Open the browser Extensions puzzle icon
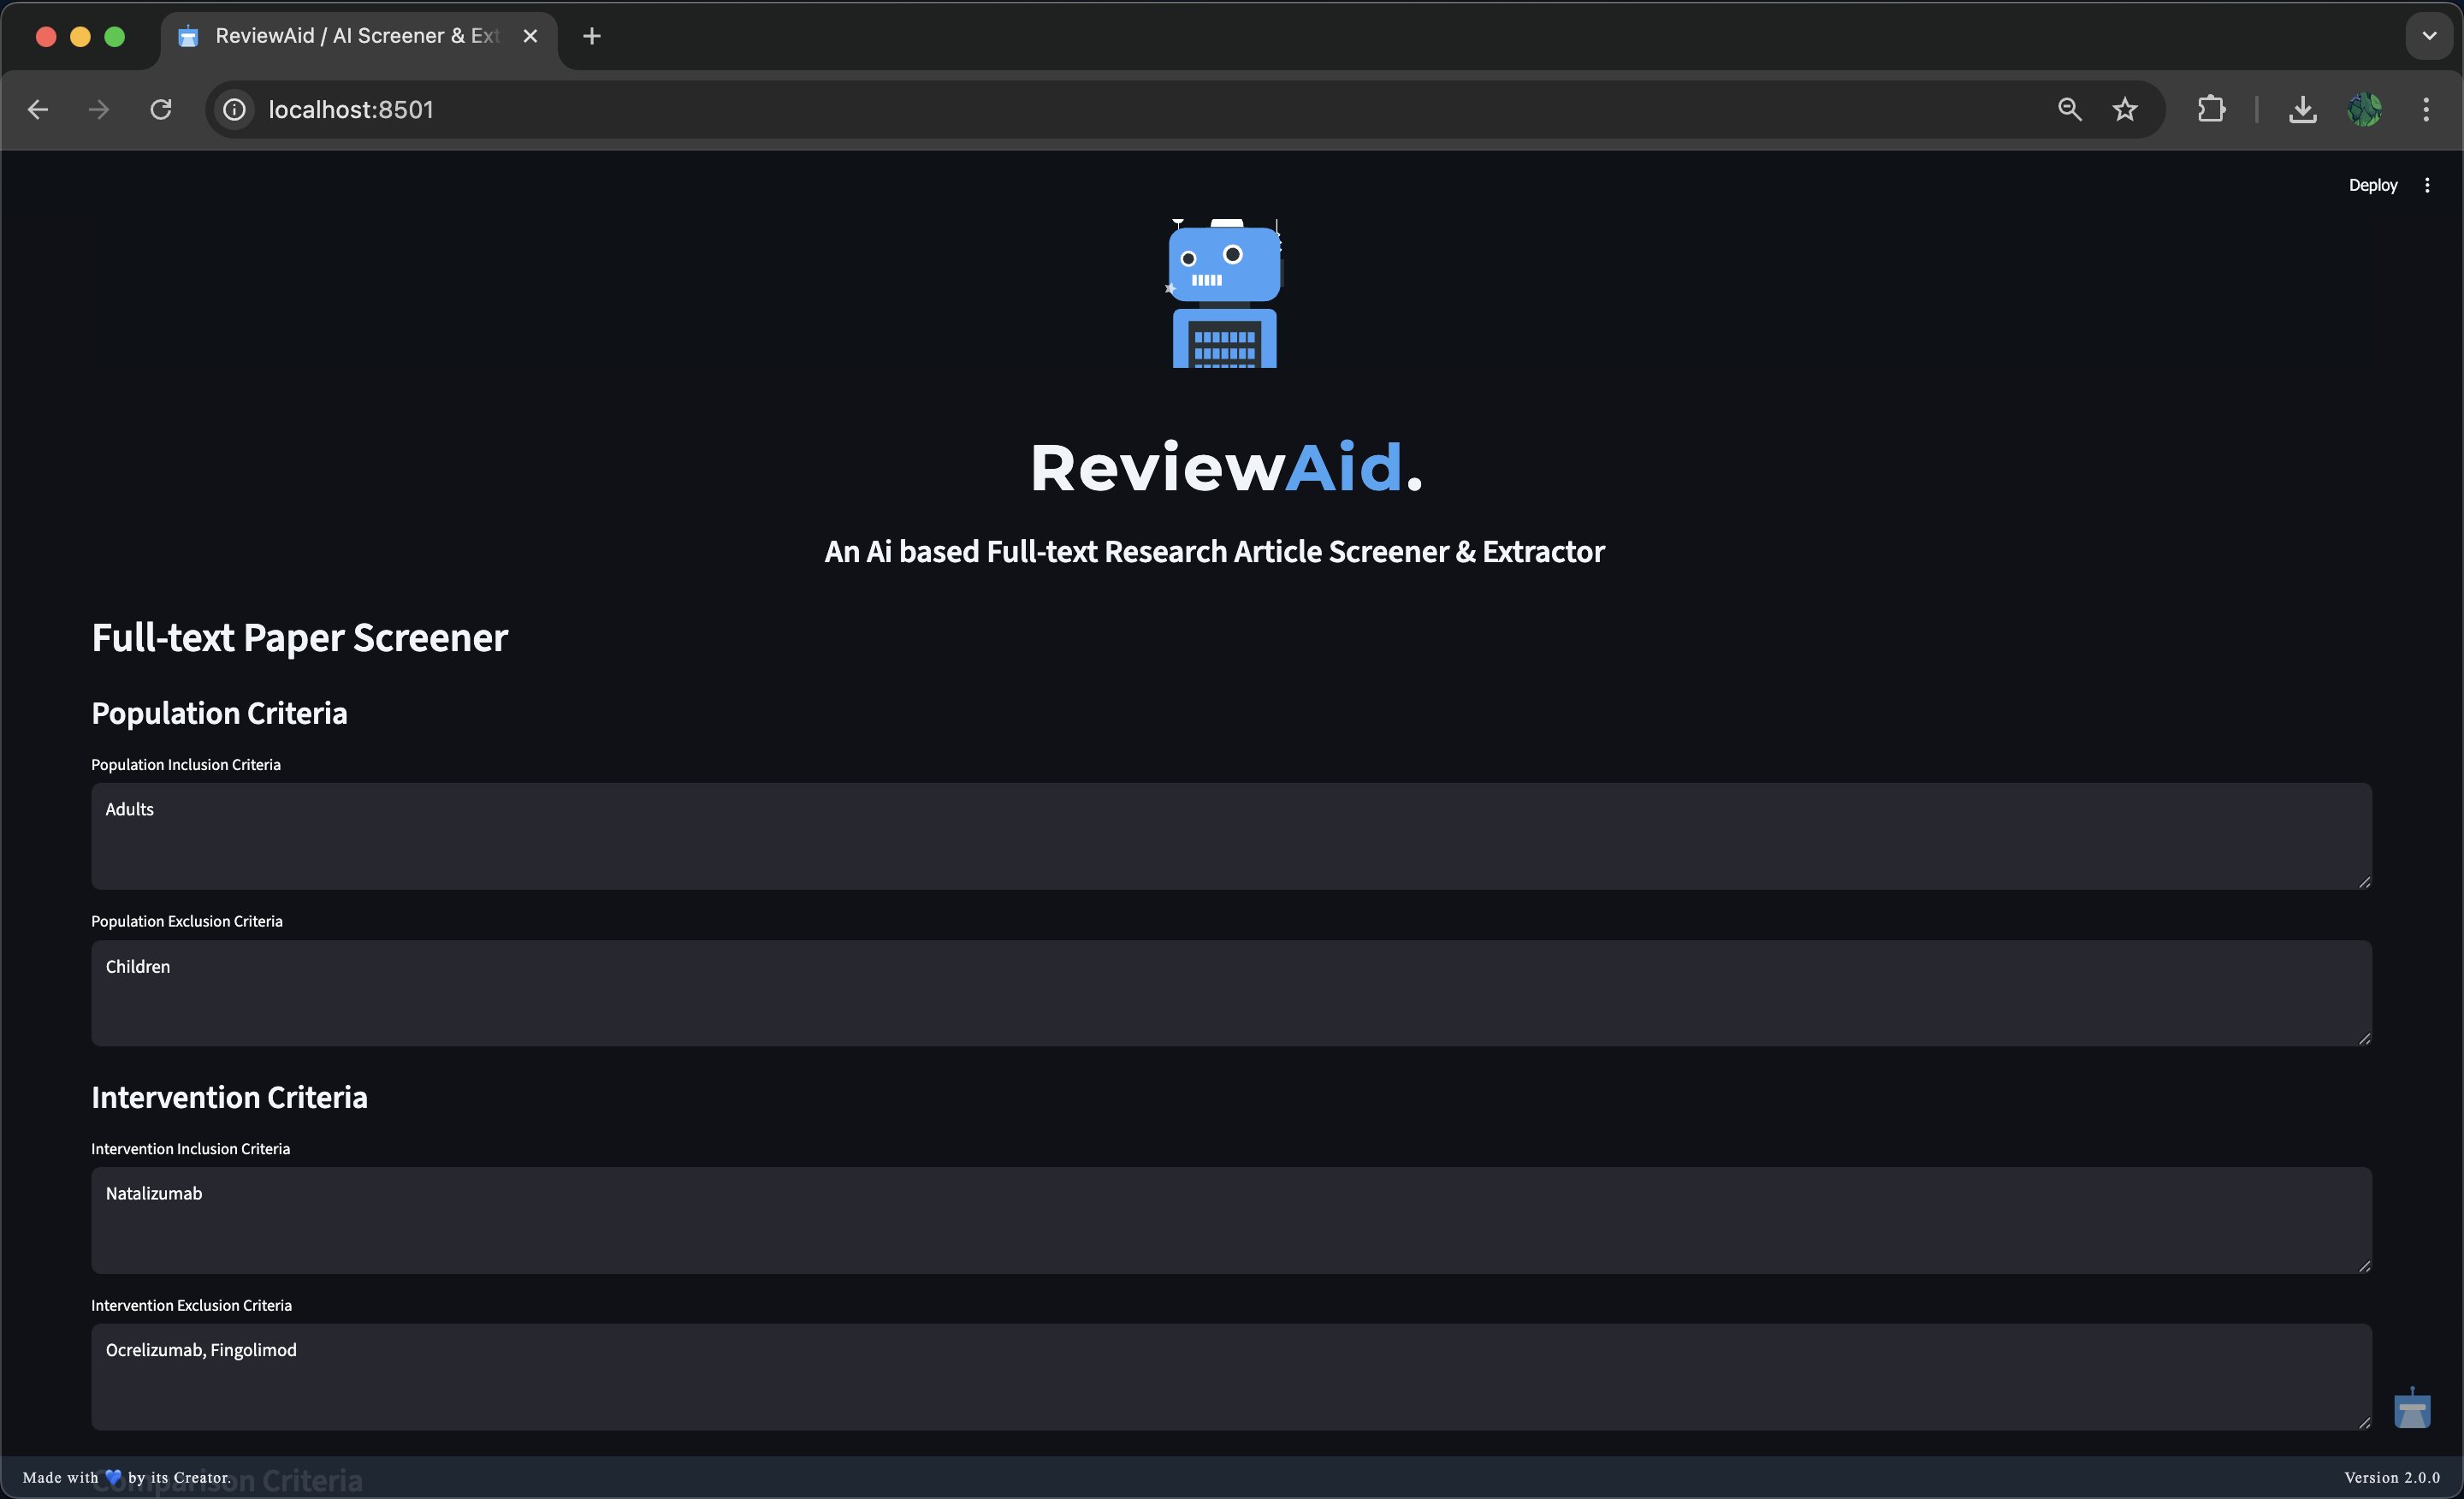The height and width of the screenshot is (1499, 2464). pyautogui.click(x=2212, y=109)
